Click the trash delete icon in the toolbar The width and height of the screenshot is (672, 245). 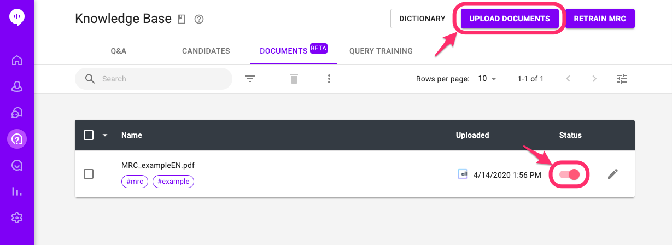click(x=294, y=79)
